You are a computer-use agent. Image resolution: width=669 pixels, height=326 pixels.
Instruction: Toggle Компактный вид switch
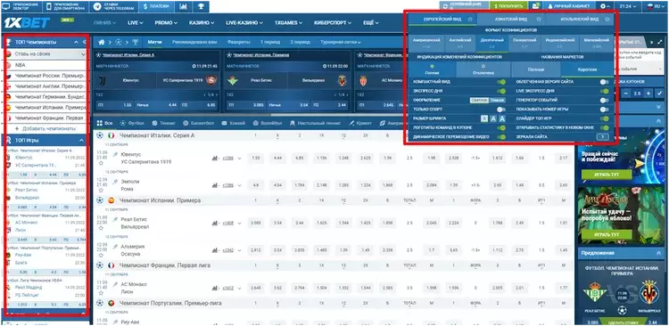(501, 82)
